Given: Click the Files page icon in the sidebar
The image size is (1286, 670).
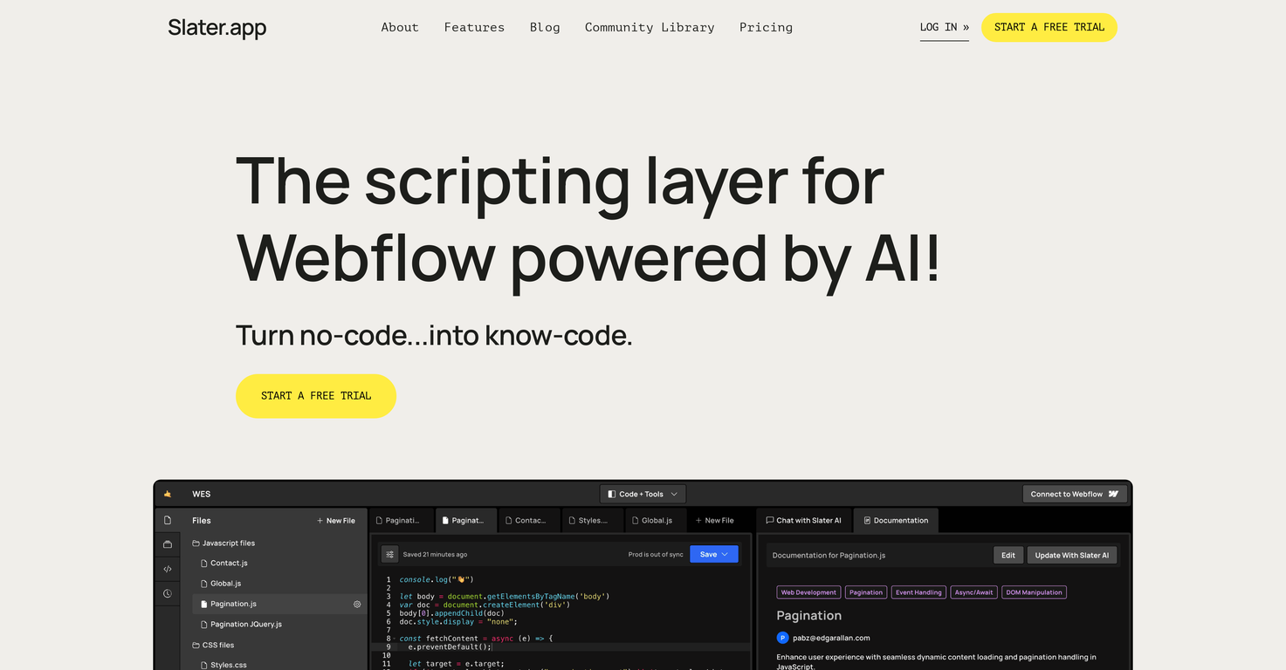Looking at the screenshot, I should click(168, 520).
